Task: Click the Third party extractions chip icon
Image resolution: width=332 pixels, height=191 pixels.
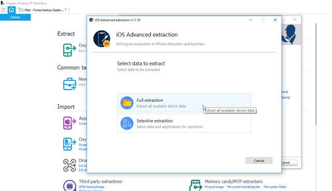Action: click(70, 185)
